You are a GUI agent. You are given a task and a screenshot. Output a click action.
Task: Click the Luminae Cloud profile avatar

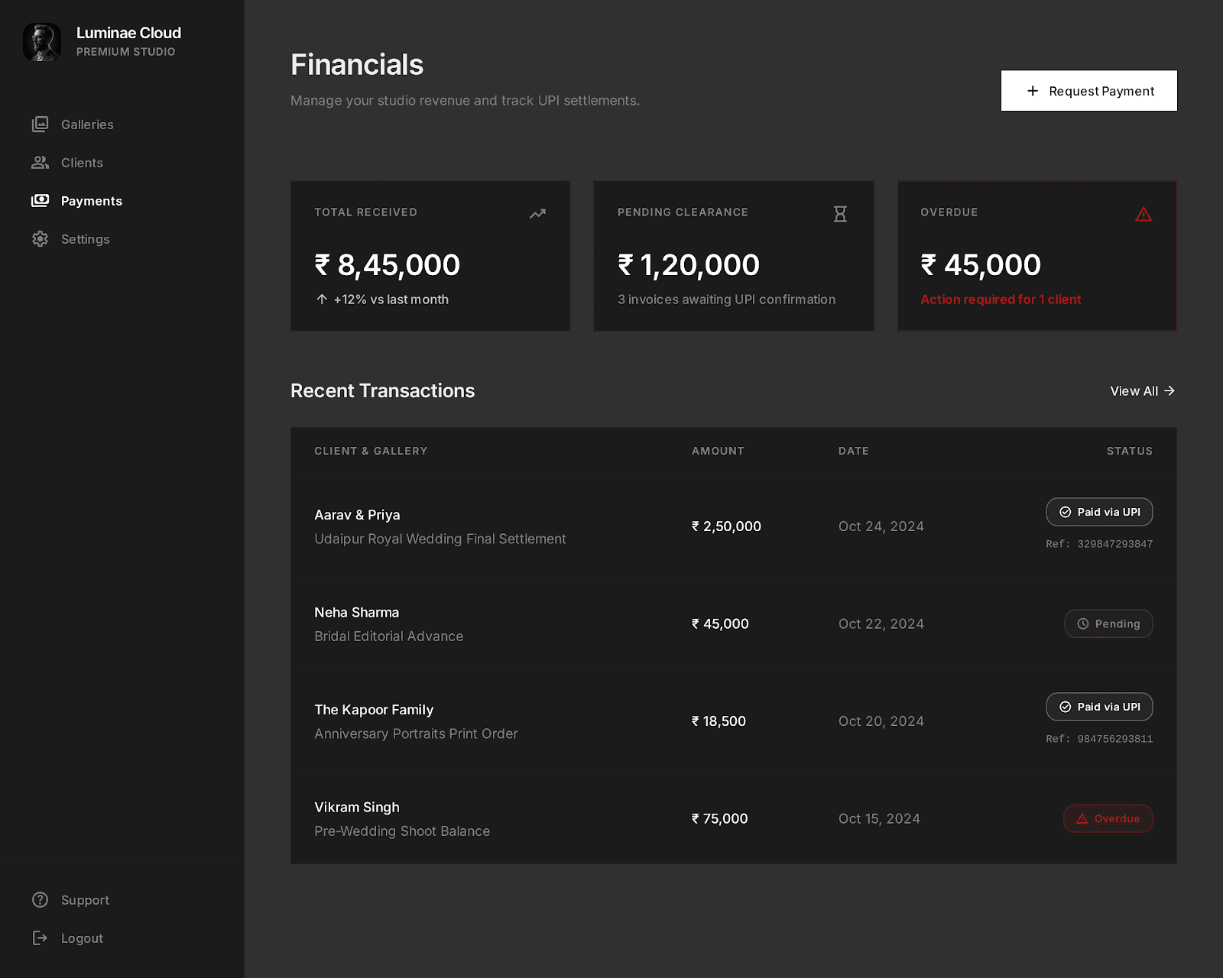tap(42, 42)
